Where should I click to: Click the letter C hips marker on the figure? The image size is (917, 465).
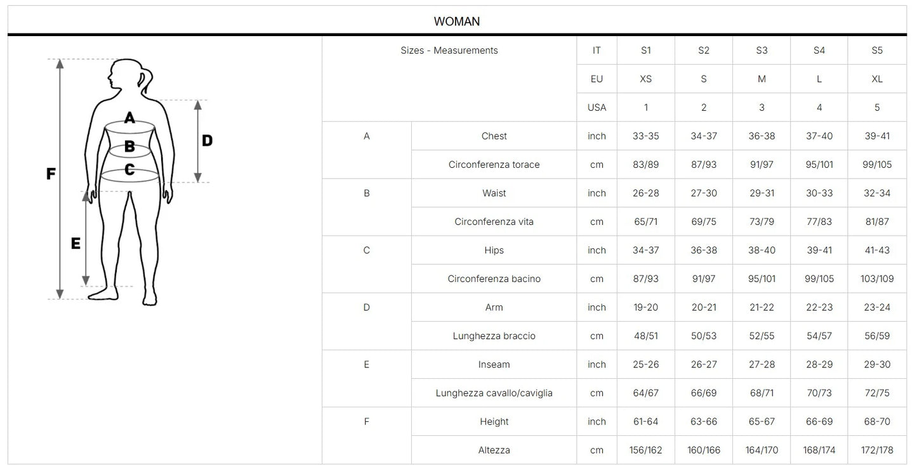tap(129, 169)
